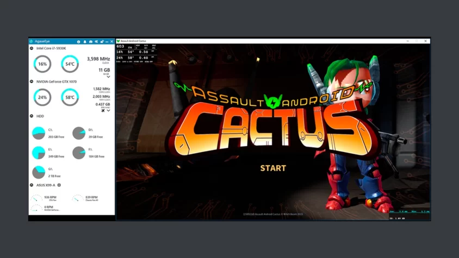This screenshot has width=459, height=258.
Task: Click START in Assault Android Cactus
Action: click(273, 168)
